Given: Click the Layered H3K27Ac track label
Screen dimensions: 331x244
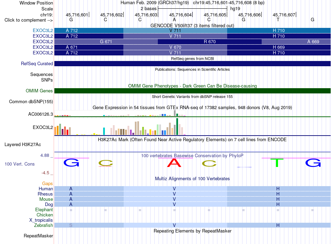Looking at the screenshot, I should pyautogui.click(x=23, y=145).
